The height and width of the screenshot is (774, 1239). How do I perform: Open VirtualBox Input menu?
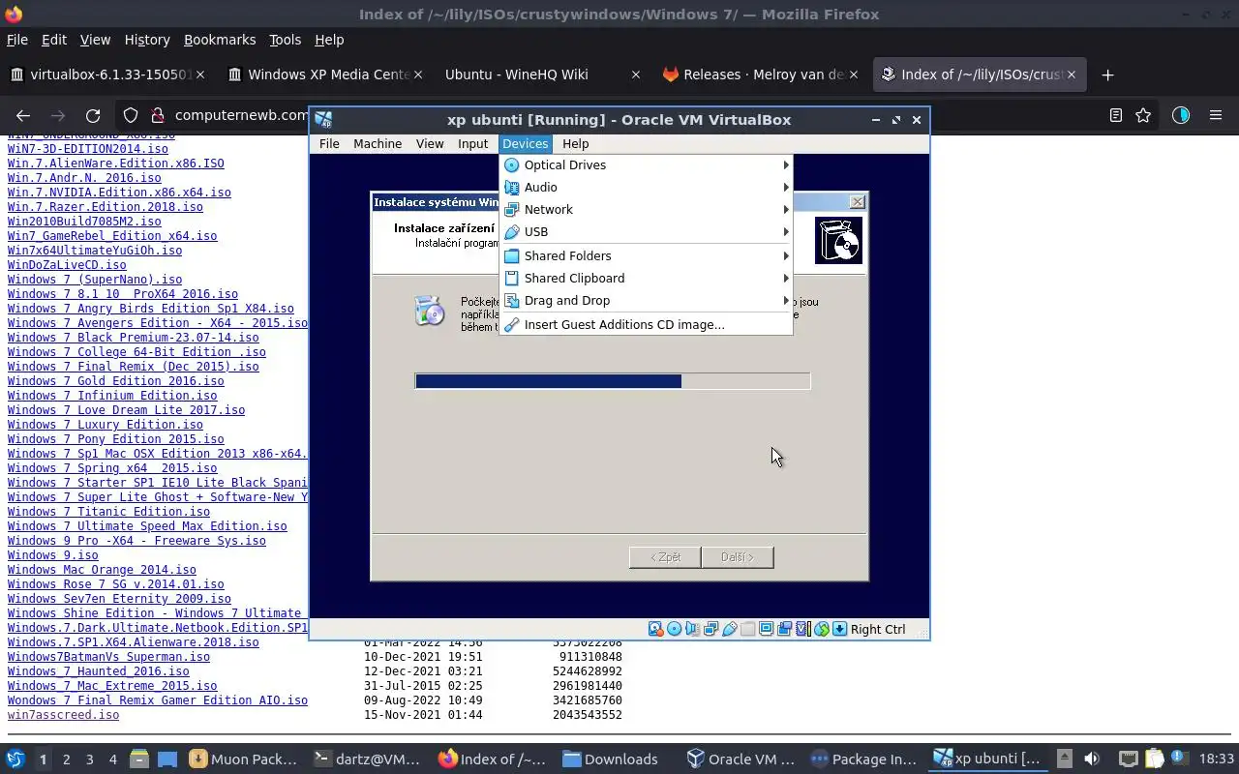pyautogui.click(x=472, y=143)
